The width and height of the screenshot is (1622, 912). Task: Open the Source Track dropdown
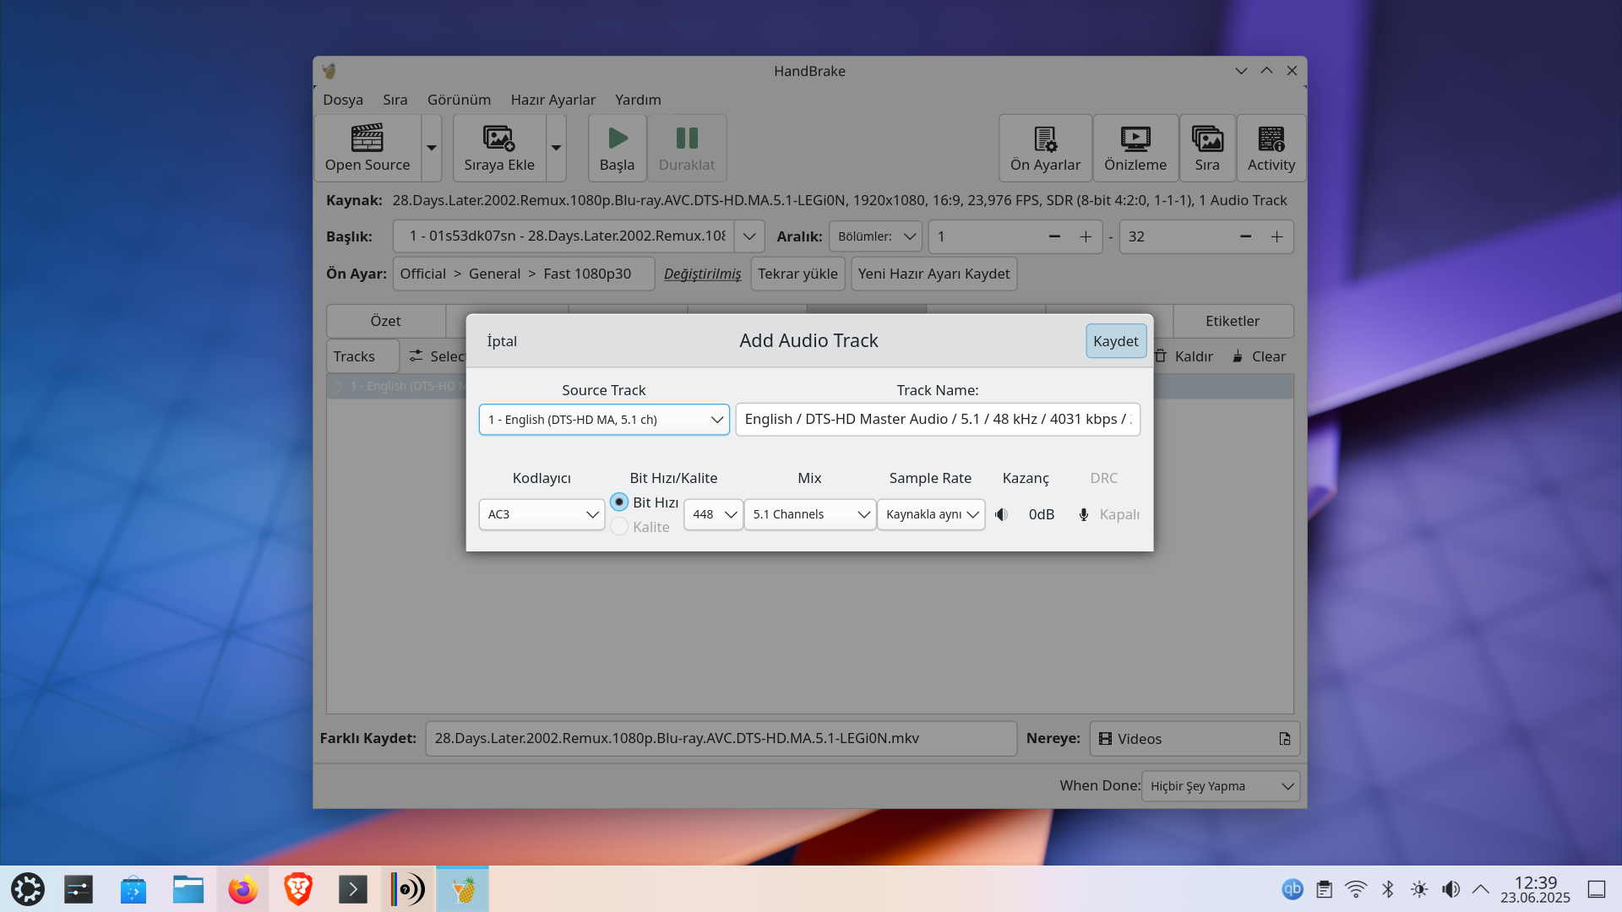(604, 420)
